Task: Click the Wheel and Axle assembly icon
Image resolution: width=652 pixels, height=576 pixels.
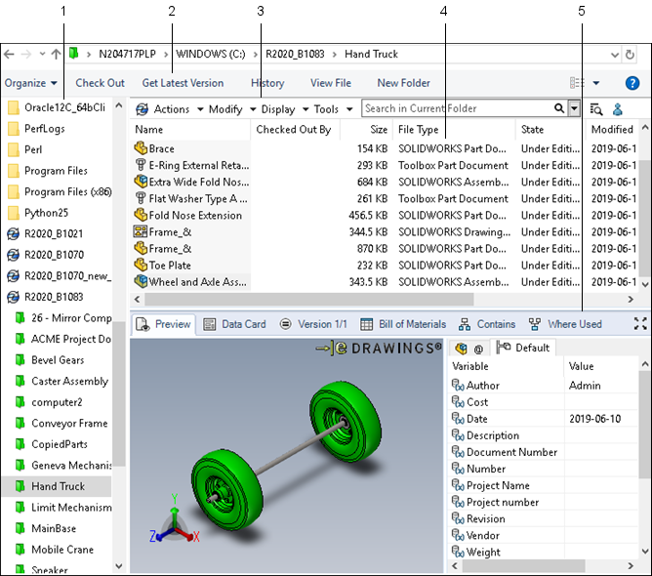Action: (141, 281)
